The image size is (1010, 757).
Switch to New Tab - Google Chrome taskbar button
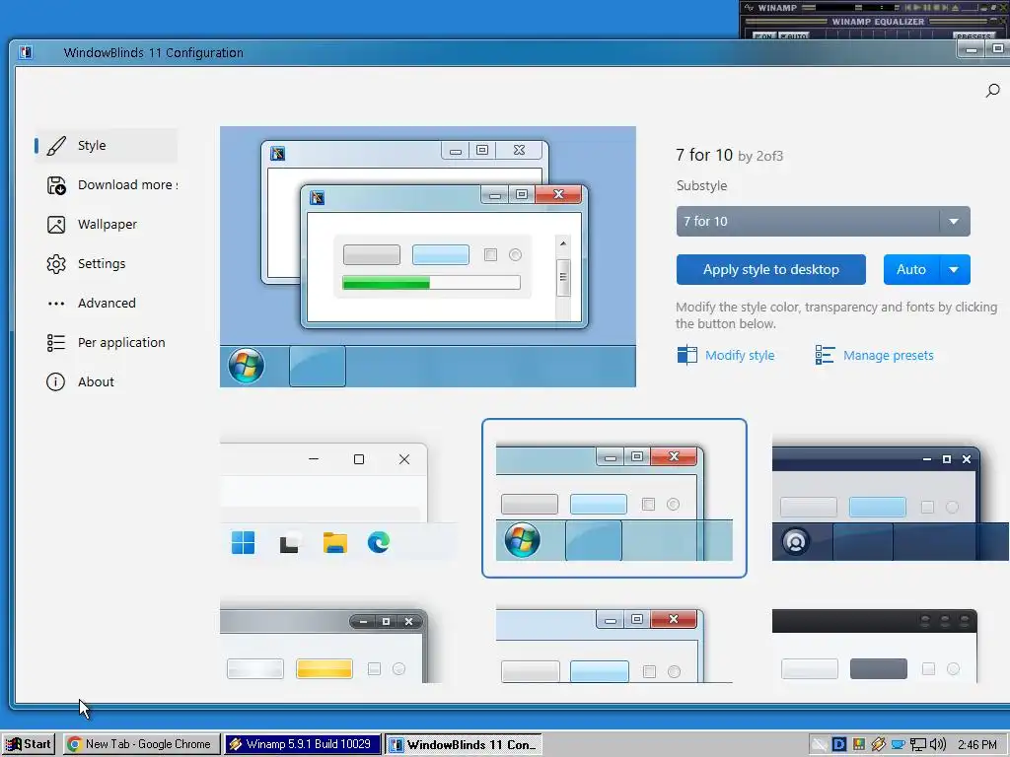click(x=140, y=745)
